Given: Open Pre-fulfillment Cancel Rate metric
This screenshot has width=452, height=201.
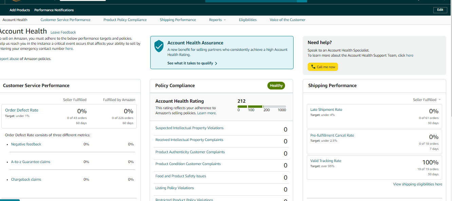Looking at the screenshot, I should pyautogui.click(x=332, y=135).
